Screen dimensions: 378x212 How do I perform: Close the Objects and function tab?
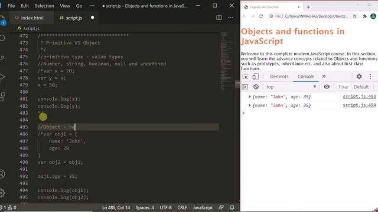(298, 7)
